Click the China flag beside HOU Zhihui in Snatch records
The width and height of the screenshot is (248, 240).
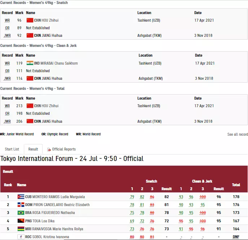click(30, 20)
